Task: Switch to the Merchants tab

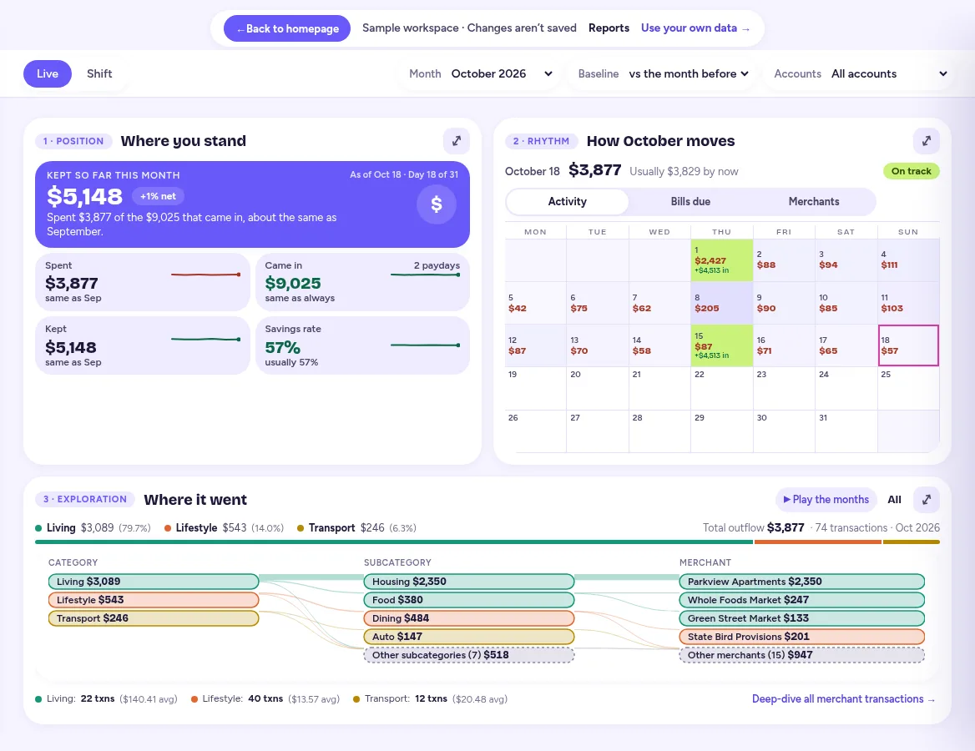Action: click(x=813, y=201)
